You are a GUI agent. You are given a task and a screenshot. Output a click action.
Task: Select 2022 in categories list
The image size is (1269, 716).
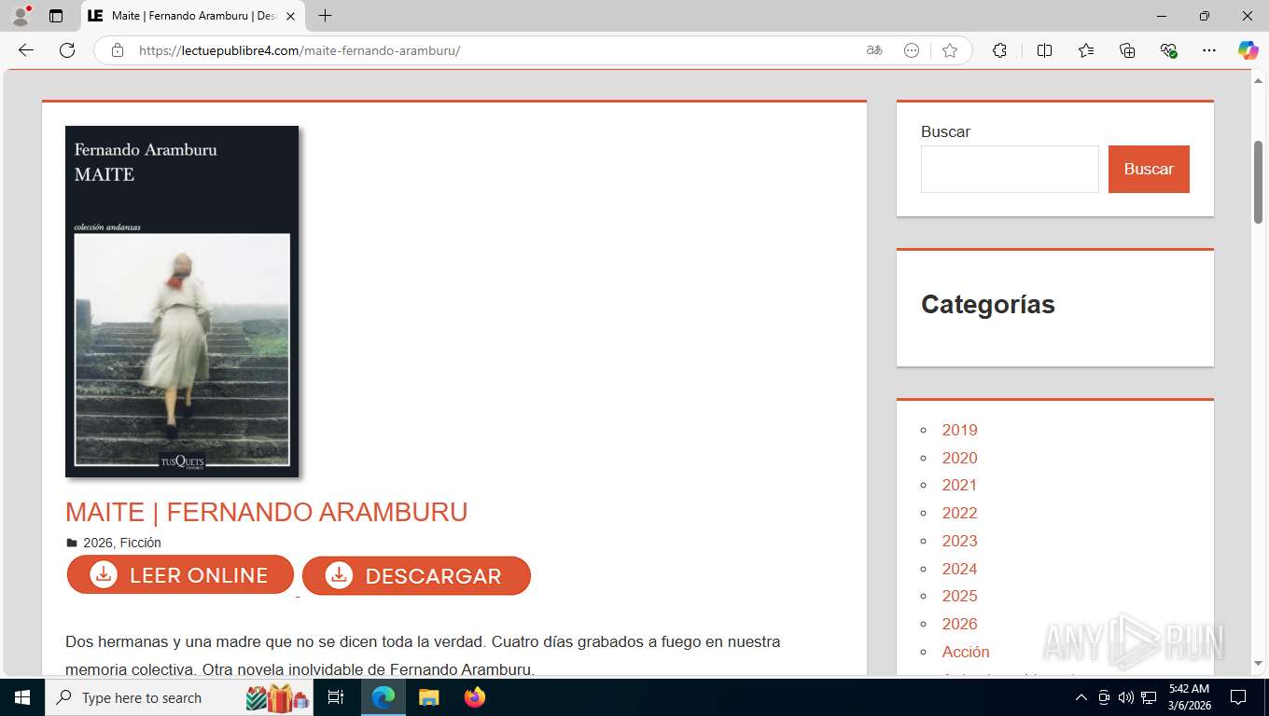[959, 513]
